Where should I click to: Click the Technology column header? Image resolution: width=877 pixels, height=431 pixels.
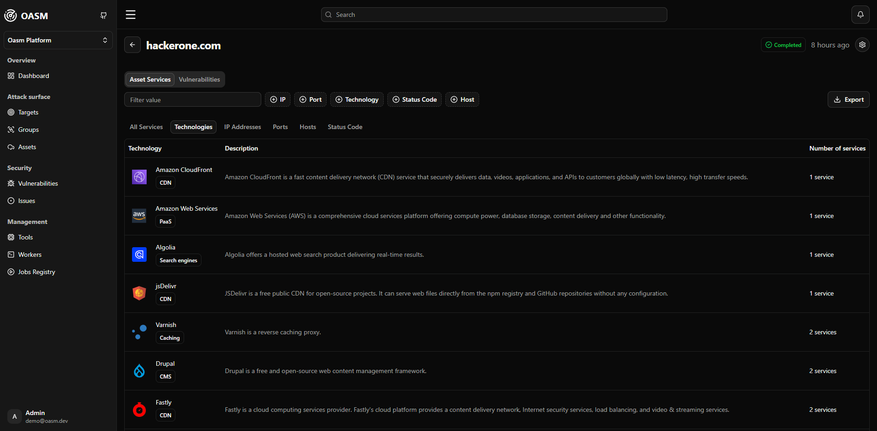(145, 148)
